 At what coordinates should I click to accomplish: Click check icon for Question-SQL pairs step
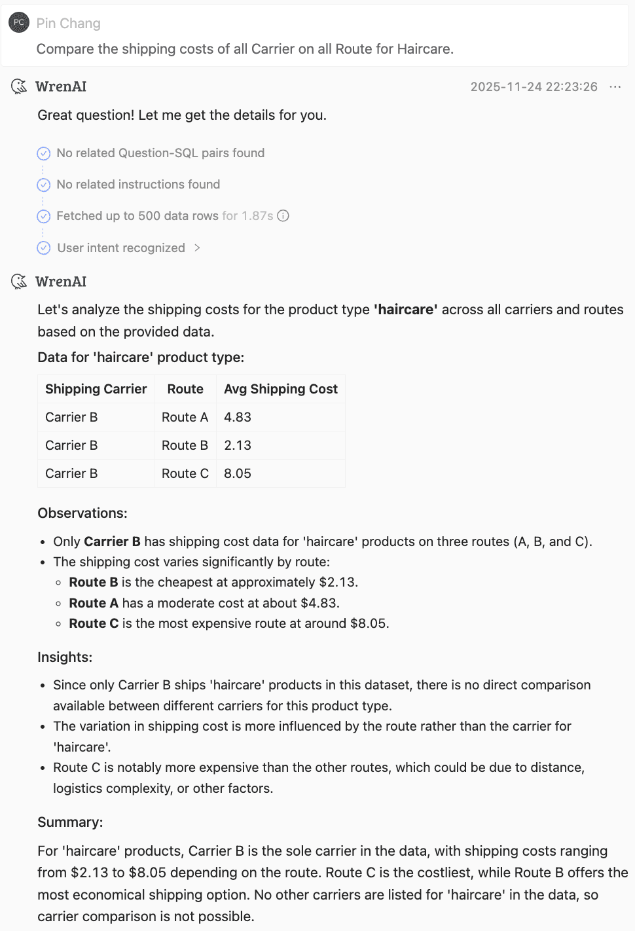(44, 153)
